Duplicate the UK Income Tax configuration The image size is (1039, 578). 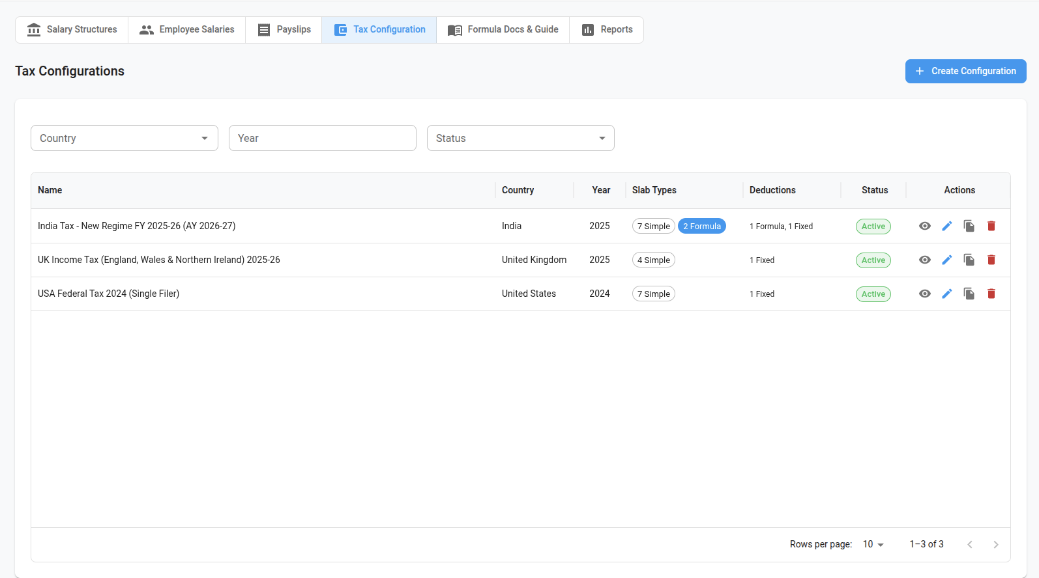point(969,260)
